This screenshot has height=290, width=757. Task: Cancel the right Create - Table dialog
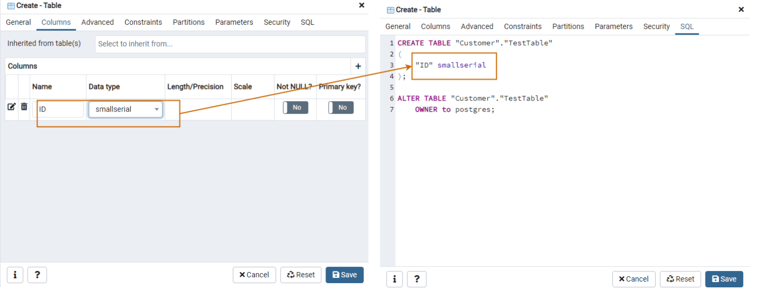634,279
